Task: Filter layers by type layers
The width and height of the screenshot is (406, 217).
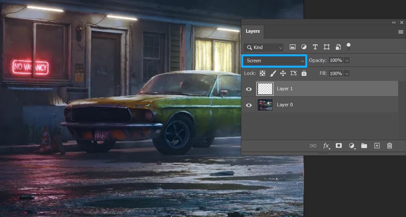Action: 315,47
